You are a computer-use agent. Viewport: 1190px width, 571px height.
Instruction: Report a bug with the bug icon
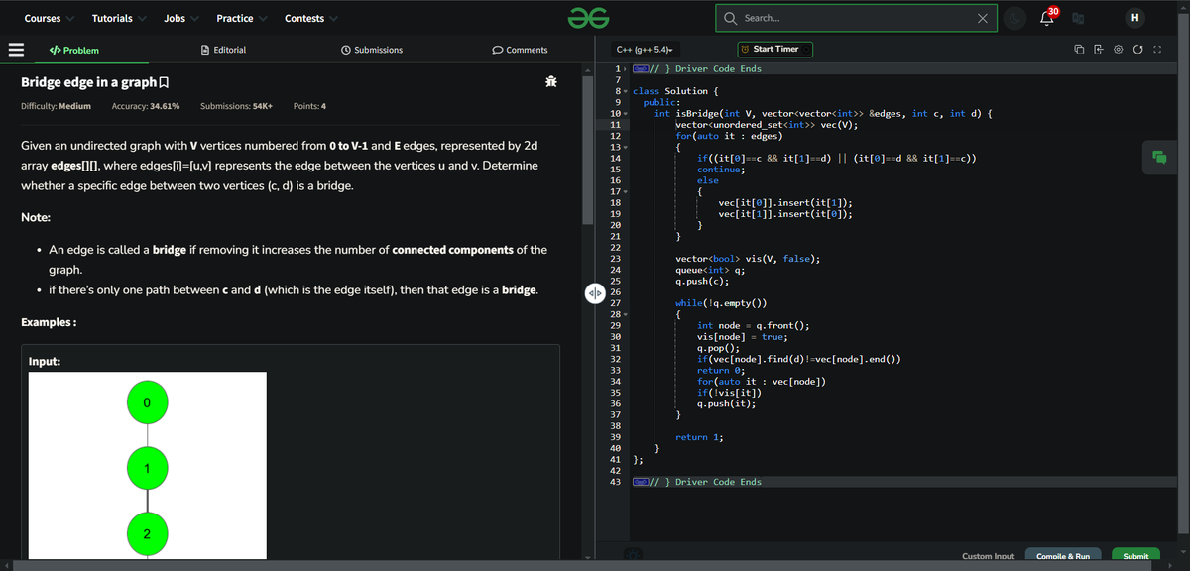click(x=550, y=83)
